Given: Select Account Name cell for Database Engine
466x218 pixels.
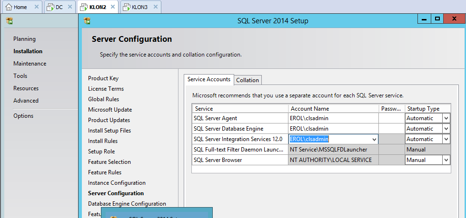Looking at the screenshot, I should 333,129.
